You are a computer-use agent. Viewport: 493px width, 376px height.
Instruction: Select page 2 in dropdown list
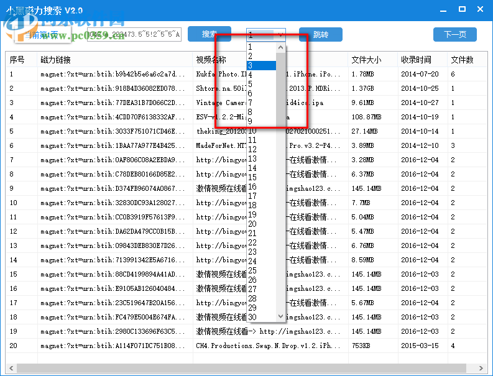tap(261, 57)
